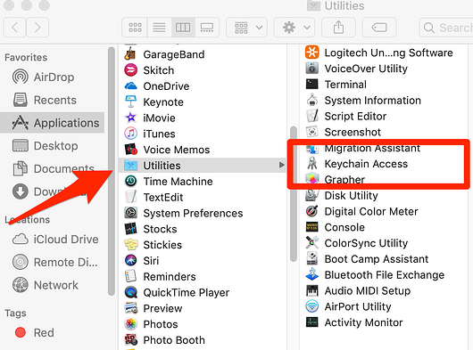Select Applications in the sidebar
The width and height of the screenshot is (473, 350).
tap(52, 123)
